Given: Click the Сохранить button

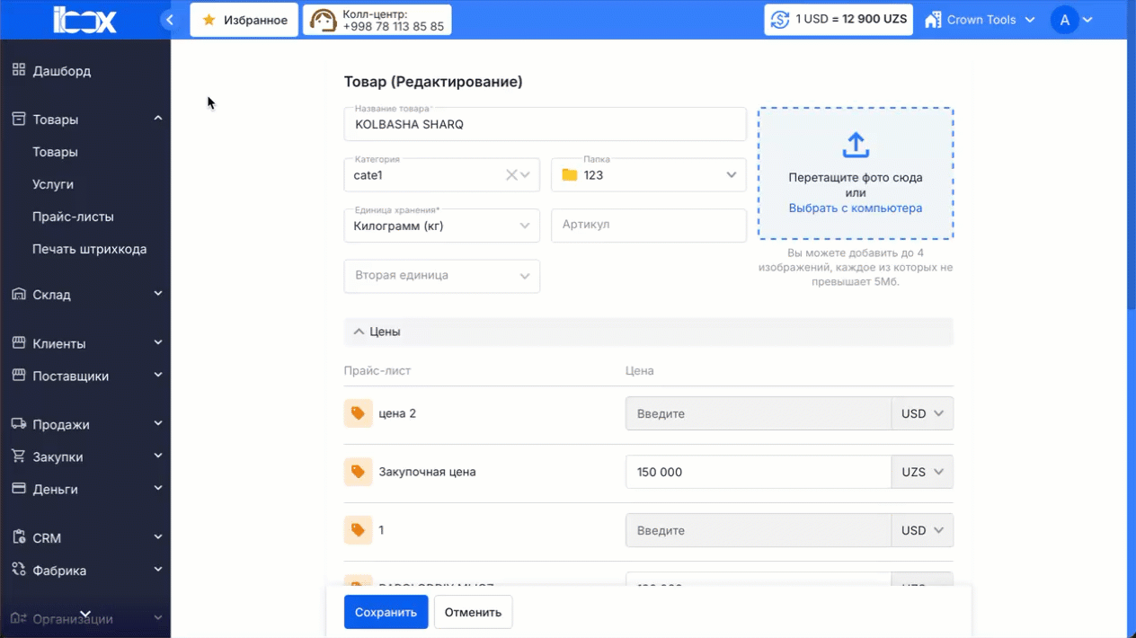Looking at the screenshot, I should [x=386, y=612].
